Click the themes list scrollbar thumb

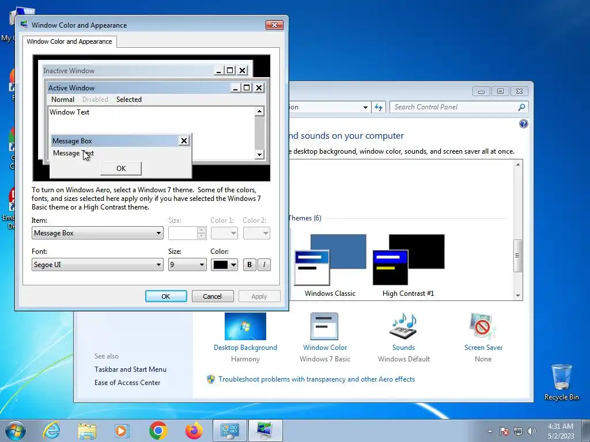point(518,256)
